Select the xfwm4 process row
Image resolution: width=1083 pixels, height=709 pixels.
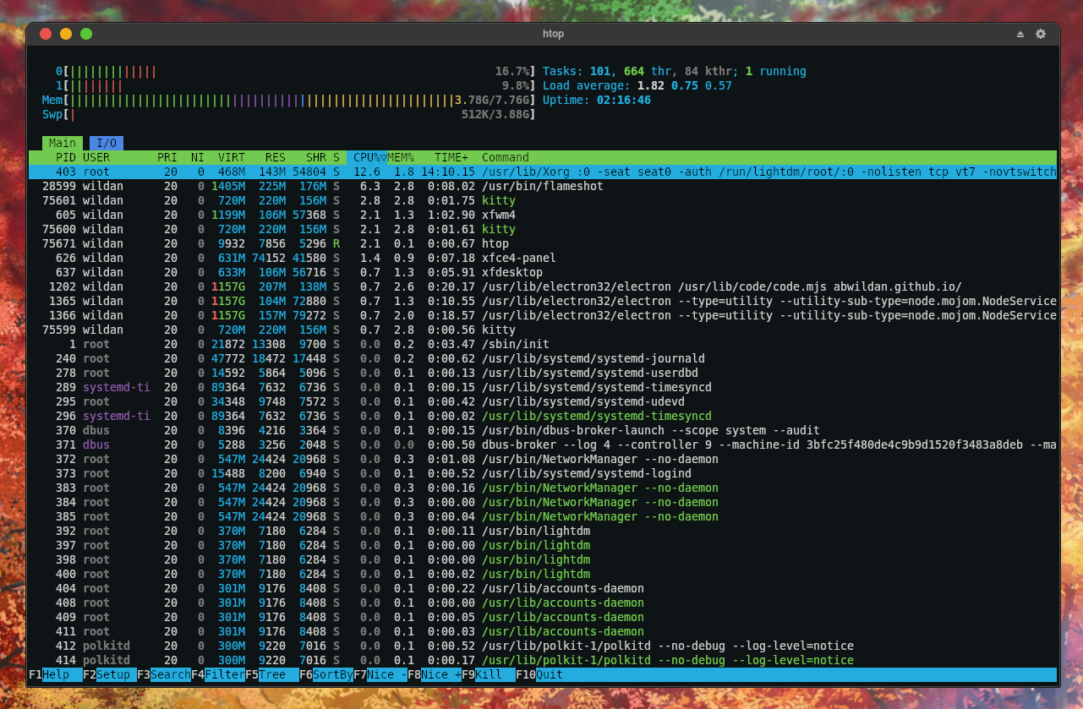(x=543, y=215)
